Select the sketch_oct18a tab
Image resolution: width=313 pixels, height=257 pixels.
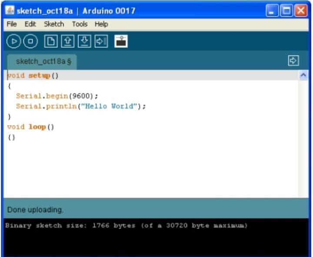42,62
